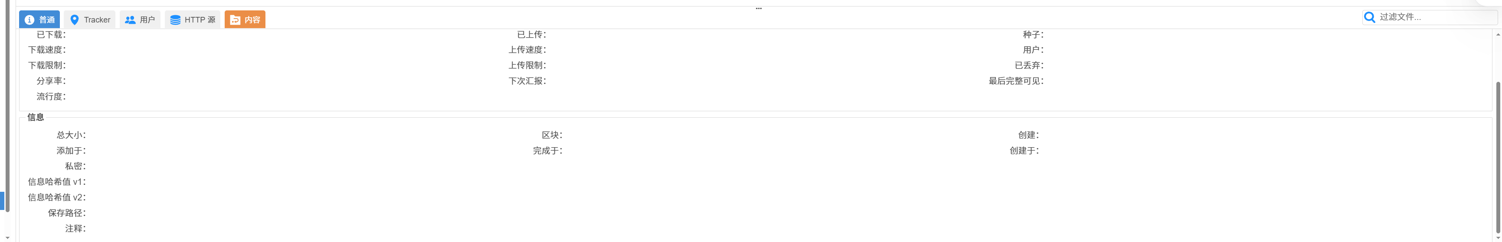The height and width of the screenshot is (242, 1502).
Task: Click the folder icon on the 内容 tab
Action: click(x=234, y=20)
